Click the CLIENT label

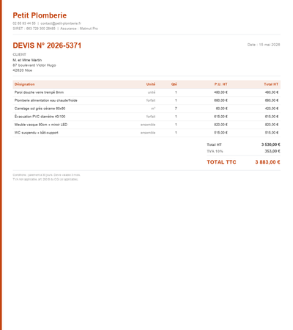pos(19,54)
